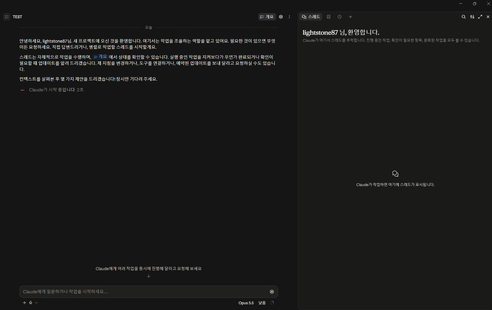
Task: Open the scheduled clock icon tab
Action: (x=340, y=17)
